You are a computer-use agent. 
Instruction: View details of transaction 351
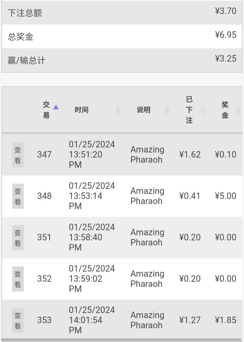pos(18,237)
